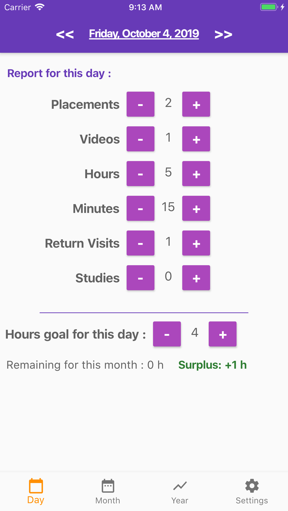
Task: Add a Return Visit
Action: [196, 243]
